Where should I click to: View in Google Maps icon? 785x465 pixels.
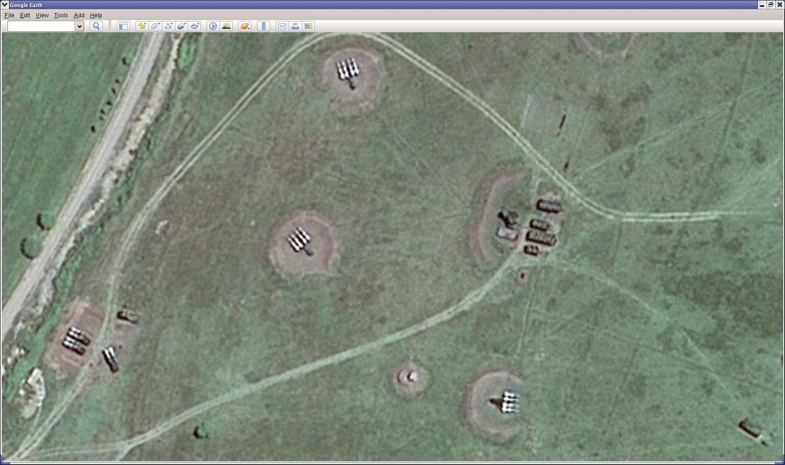308,26
